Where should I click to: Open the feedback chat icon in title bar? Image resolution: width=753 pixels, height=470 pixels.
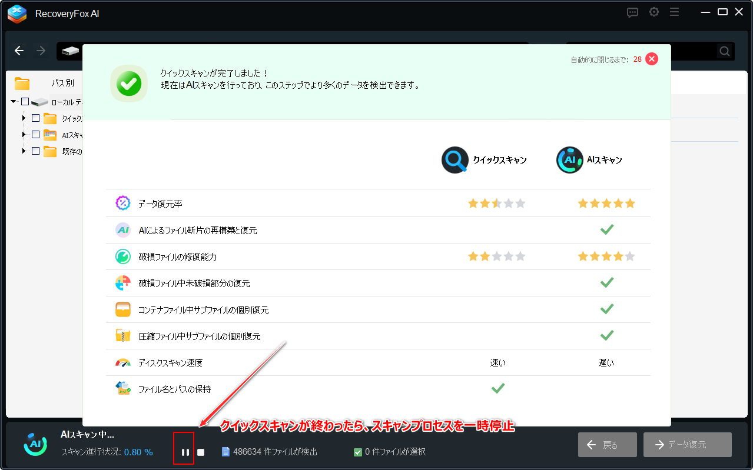(x=633, y=12)
